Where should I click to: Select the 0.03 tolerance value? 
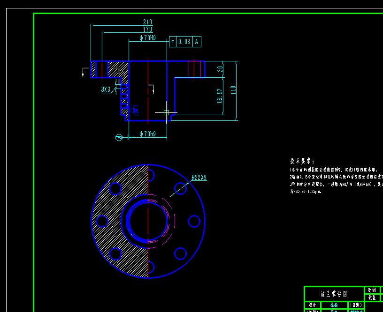click(x=184, y=42)
